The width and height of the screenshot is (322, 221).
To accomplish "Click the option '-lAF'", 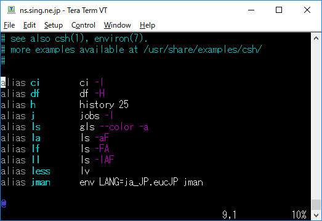I will (x=105, y=160).
